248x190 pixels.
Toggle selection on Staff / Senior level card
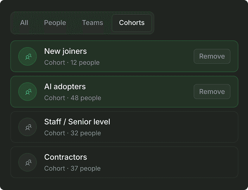124,127
